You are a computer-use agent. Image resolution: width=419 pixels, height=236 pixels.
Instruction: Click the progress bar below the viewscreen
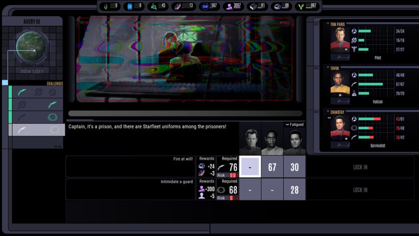[x=185, y=113]
